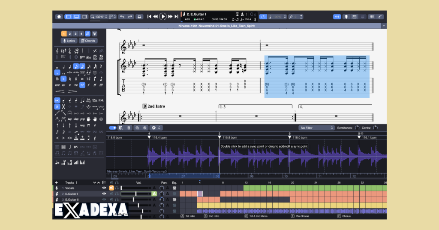Screen dimensions: 439x230
Task: Open the line-in guitar cable icon
Action: click(x=380, y=17)
